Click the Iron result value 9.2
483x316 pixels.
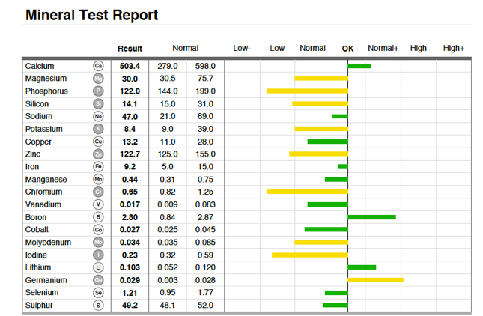tap(130, 167)
